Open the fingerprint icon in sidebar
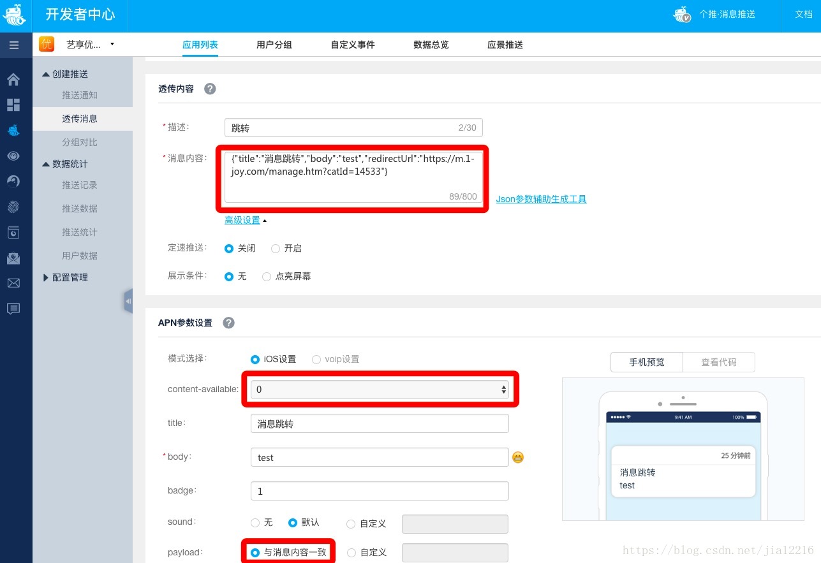 [13, 207]
